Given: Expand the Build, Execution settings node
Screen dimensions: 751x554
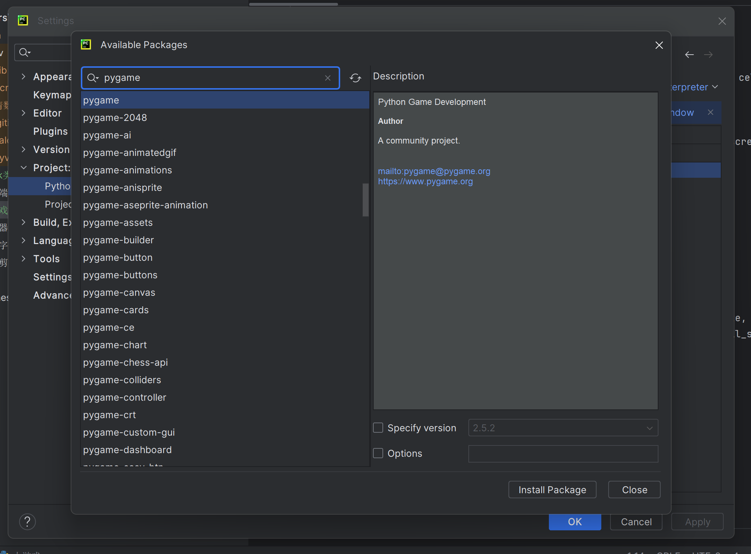Looking at the screenshot, I should coord(24,222).
